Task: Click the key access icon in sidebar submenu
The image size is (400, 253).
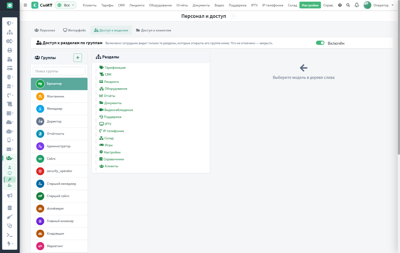Action: click(x=10, y=179)
